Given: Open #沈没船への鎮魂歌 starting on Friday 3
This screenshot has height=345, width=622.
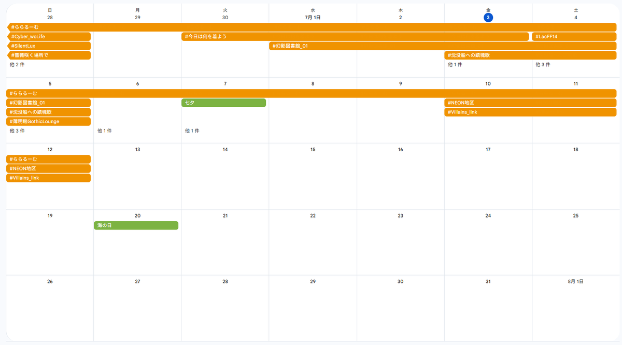Looking at the screenshot, I should click(530, 55).
